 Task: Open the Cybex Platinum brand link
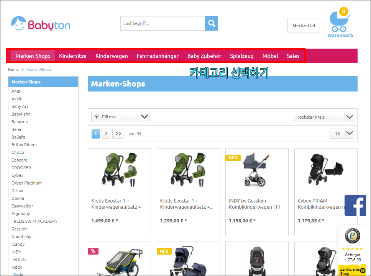coord(26,183)
